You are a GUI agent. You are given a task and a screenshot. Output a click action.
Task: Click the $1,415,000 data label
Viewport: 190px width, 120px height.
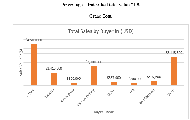pos(54,68)
